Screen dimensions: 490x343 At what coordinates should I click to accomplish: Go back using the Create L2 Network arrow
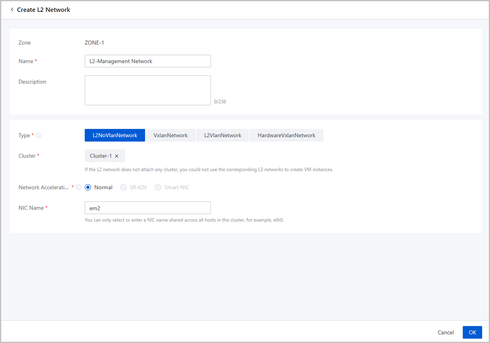(x=12, y=9)
